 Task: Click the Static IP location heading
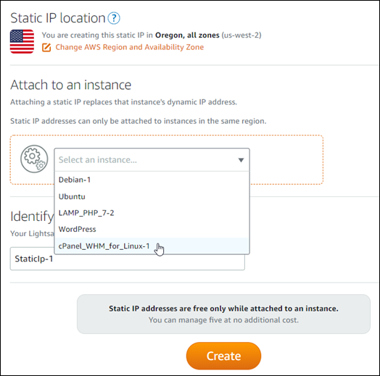[x=58, y=18]
